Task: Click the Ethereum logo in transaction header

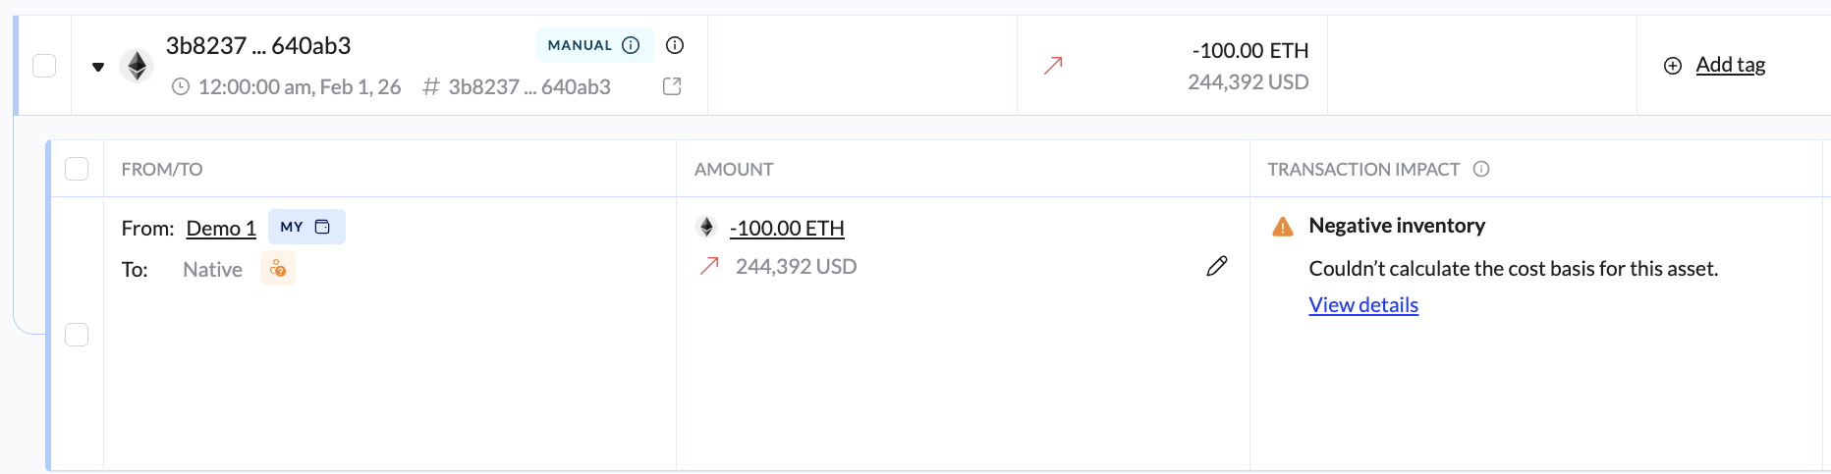Action: (x=137, y=66)
